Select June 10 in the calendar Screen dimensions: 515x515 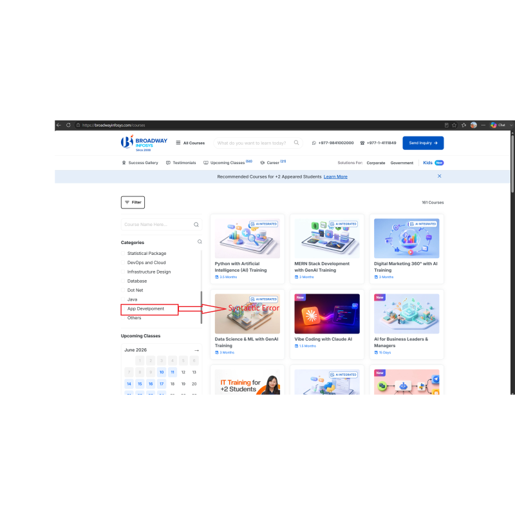coord(162,372)
